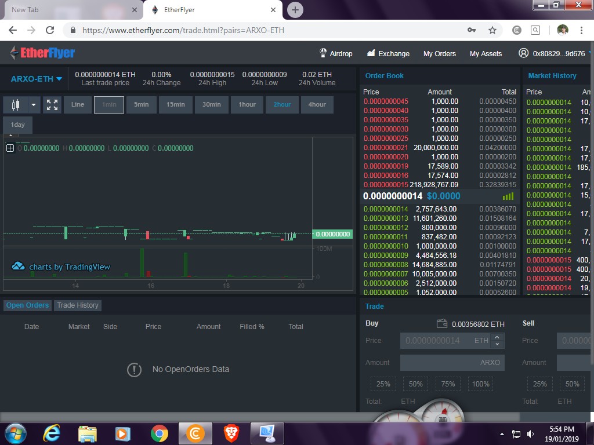Collapse chart toolbar with small up arrow
Screen dimensions: 594x445
pyautogui.click(x=10, y=135)
